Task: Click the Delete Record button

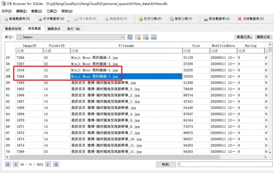Action: tap(263, 37)
